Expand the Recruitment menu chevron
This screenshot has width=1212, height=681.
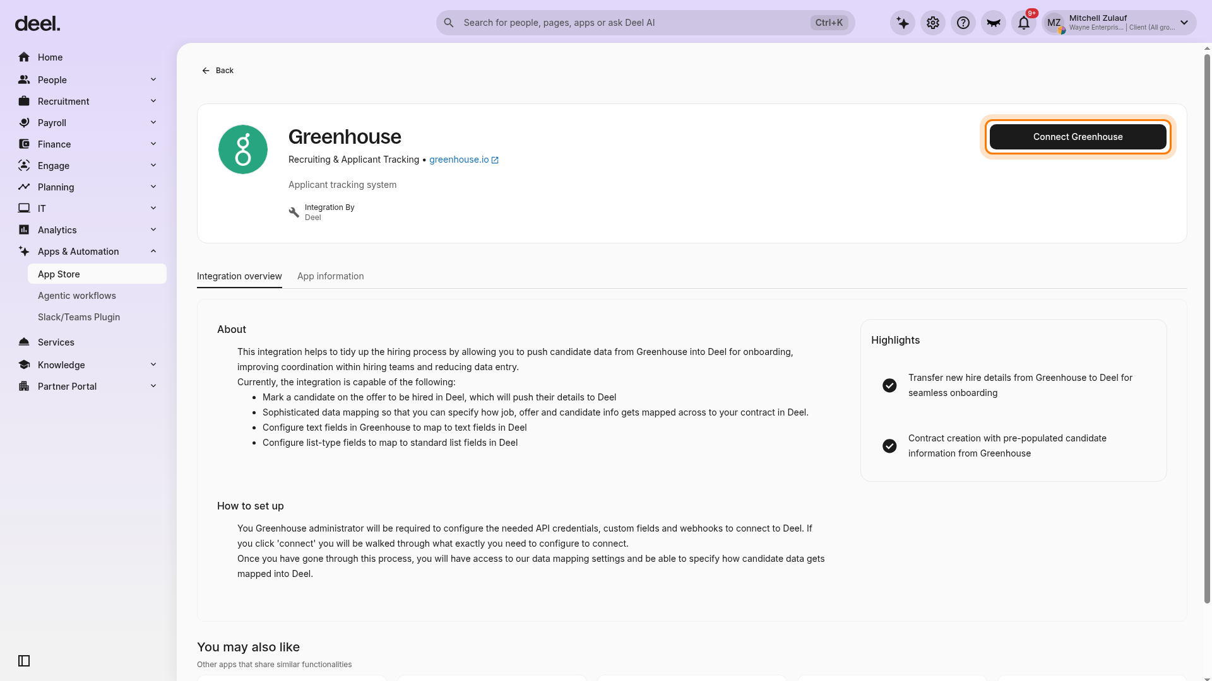click(153, 101)
